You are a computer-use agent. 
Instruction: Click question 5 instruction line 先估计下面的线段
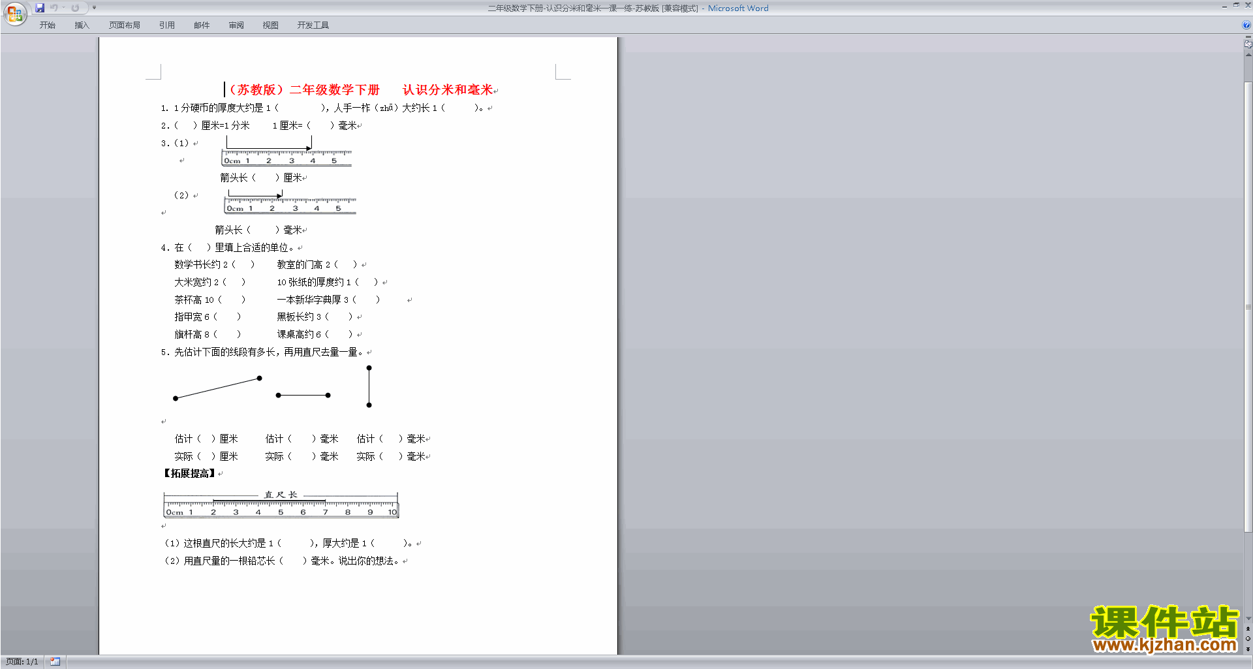(x=263, y=352)
